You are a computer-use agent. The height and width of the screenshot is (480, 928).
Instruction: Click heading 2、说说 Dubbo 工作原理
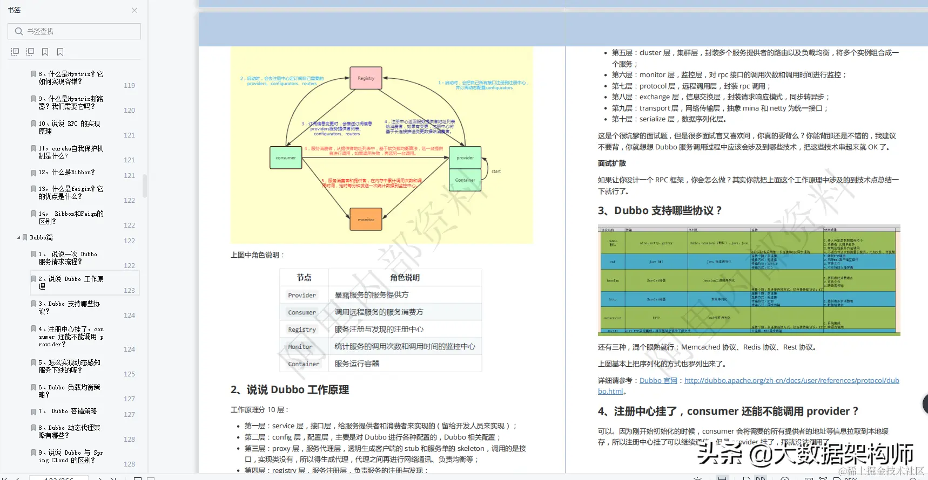click(x=290, y=390)
